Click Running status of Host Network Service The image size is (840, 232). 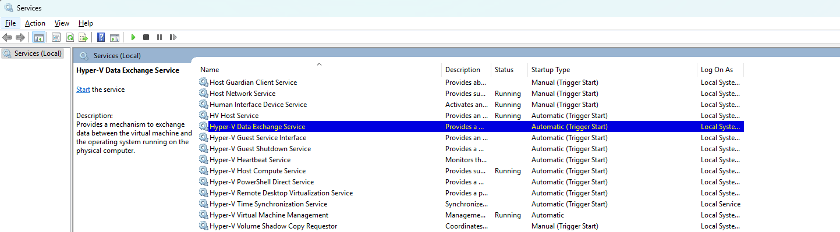pyautogui.click(x=508, y=94)
